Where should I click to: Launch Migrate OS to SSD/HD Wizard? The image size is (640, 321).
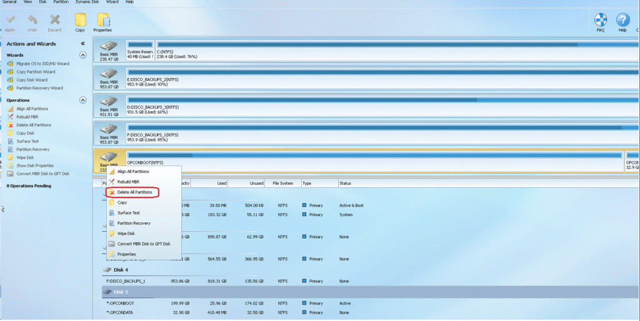pyautogui.click(x=42, y=64)
